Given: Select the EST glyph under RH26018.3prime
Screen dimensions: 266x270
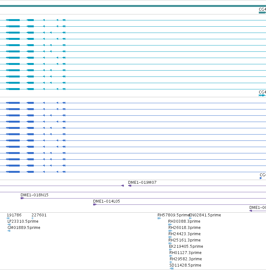Looking at the screenshot, I should pyautogui.click(x=170, y=231).
